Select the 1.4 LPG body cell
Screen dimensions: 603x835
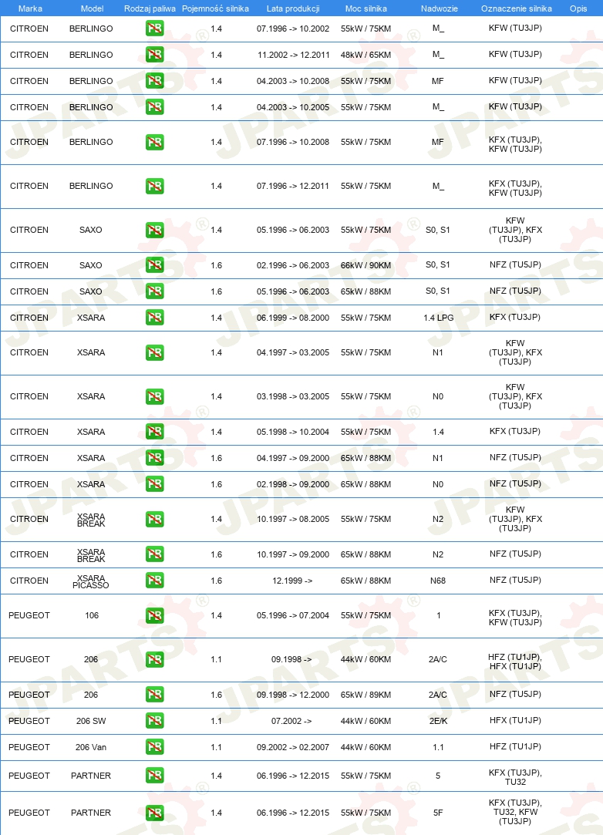[439, 318]
